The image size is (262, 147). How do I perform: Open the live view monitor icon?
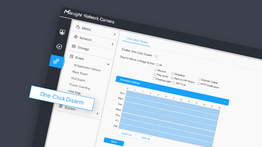click(x=62, y=32)
